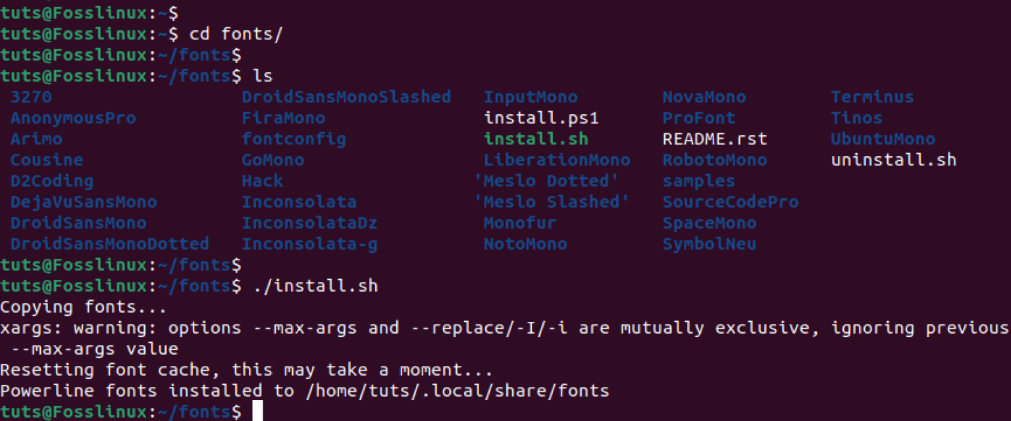Select the Hack font directory name

click(x=263, y=181)
